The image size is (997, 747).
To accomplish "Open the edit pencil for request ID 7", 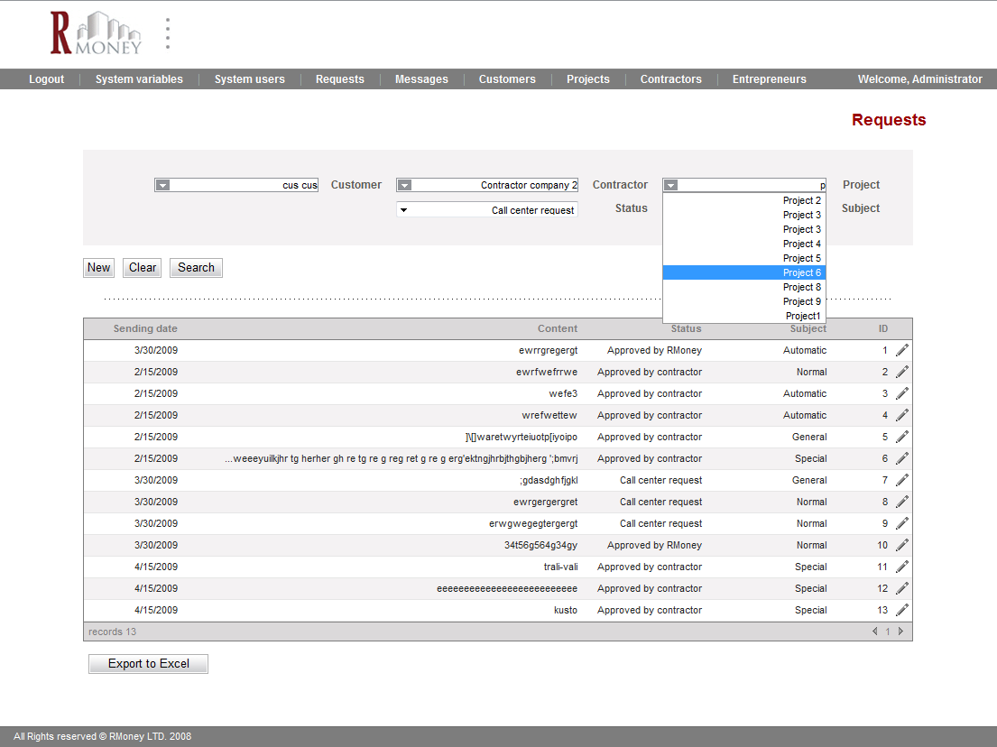I will pos(901,480).
